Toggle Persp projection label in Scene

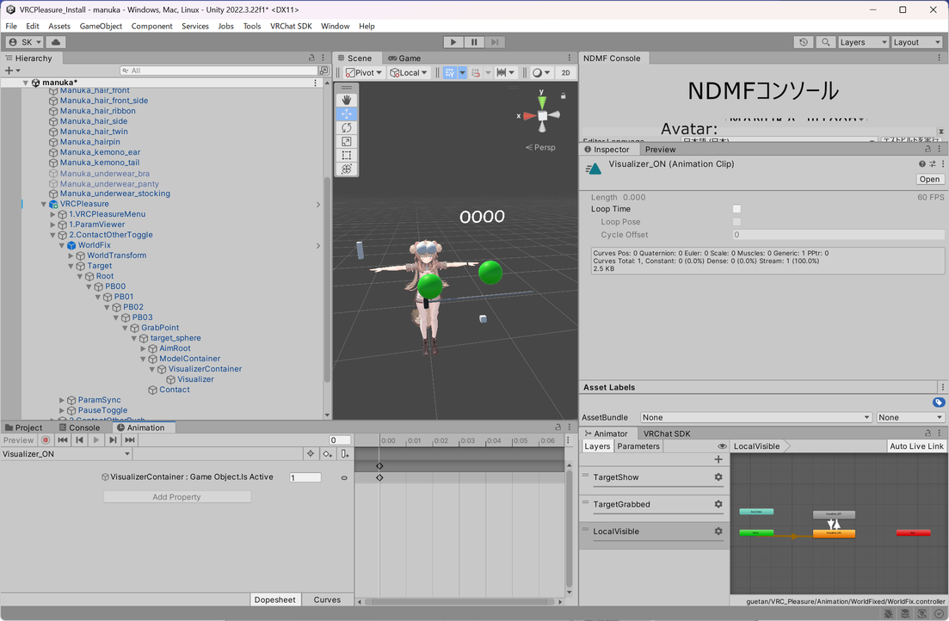pyautogui.click(x=539, y=148)
